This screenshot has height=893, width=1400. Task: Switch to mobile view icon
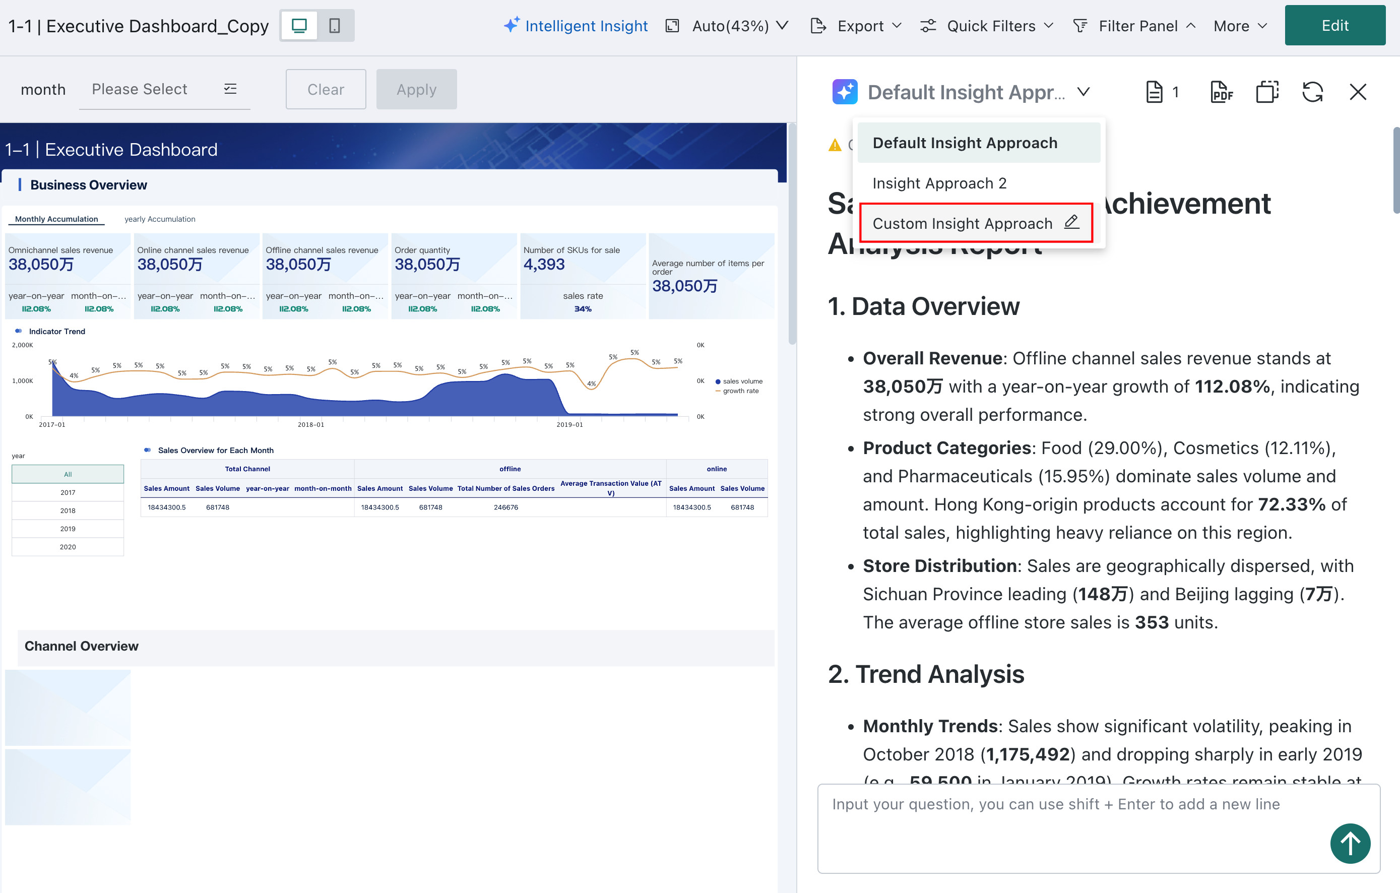pos(334,26)
